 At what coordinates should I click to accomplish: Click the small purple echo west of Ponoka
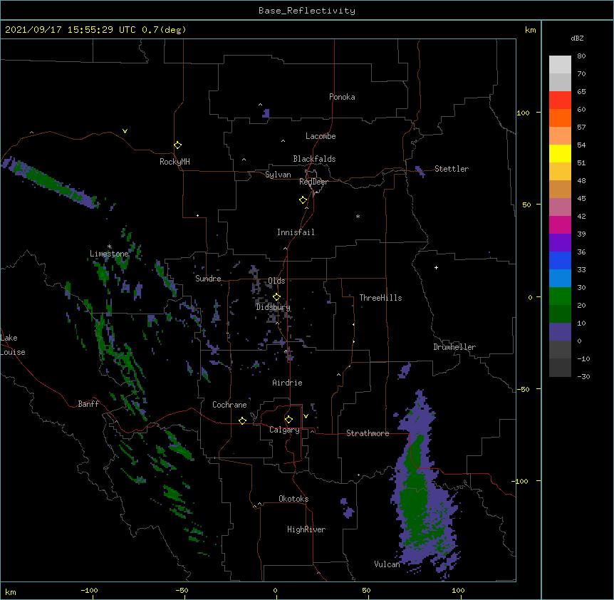click(x=266, y=113)
